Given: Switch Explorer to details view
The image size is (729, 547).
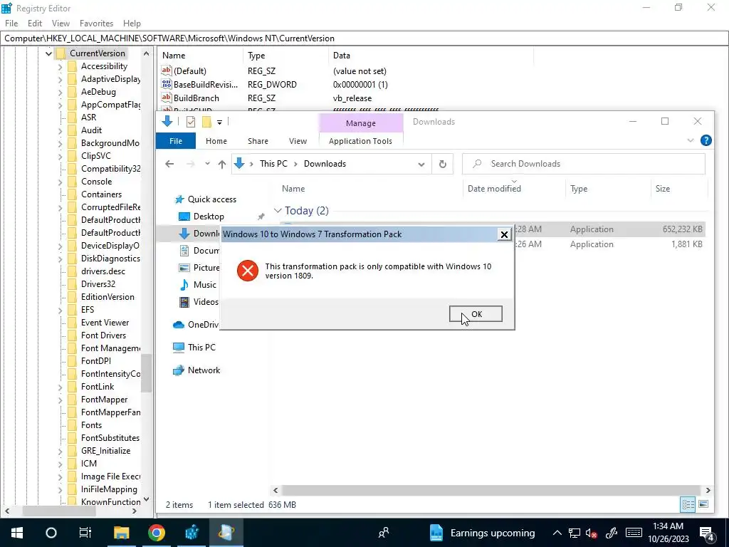Looking at the screenshot, I should pos(688,504).
